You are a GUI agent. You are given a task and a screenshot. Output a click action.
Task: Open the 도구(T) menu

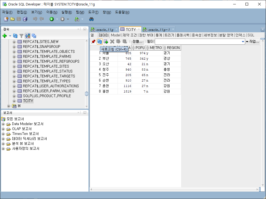pyautogui.click(x=93, y=12)
